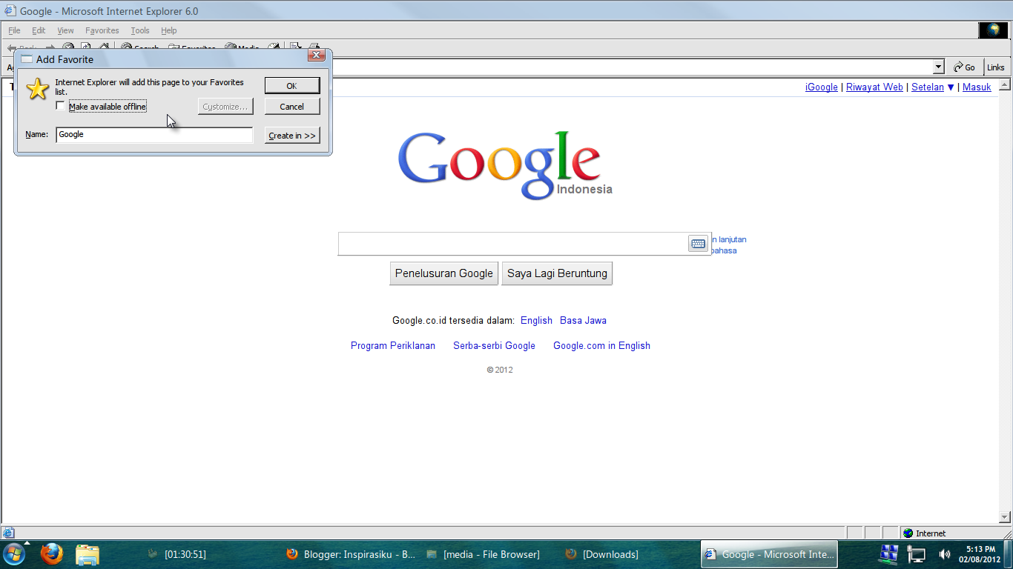The width and height of the screenshot is (1013, 569).
Task: Click the © 2012 footer text
Action: 500,370
